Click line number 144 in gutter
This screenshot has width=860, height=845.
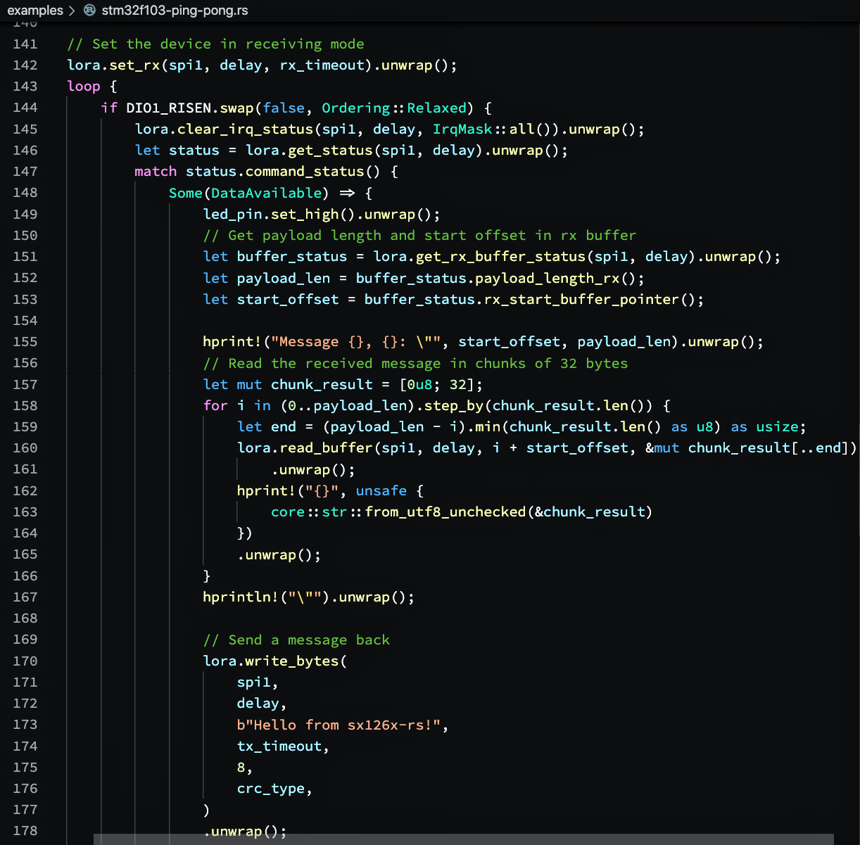coord(25,108)
